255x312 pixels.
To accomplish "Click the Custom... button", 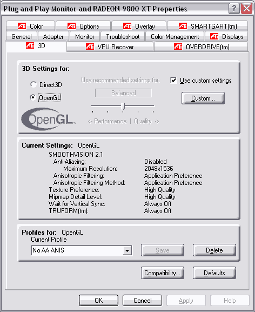I will coord(203,98).
